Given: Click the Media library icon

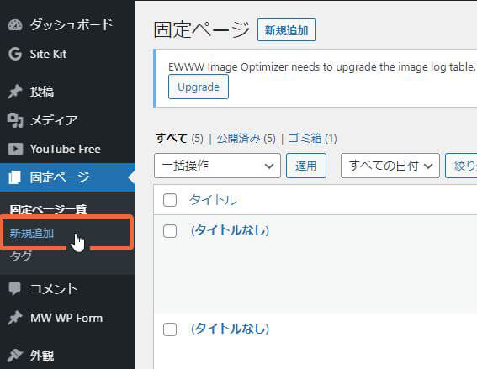Looking at the screenshot, I should pyautogui.click(x=15, y=120).
